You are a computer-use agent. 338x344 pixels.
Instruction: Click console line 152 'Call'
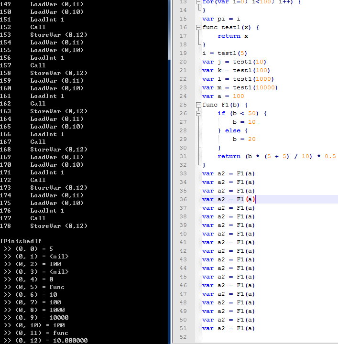tap(38, 27)
